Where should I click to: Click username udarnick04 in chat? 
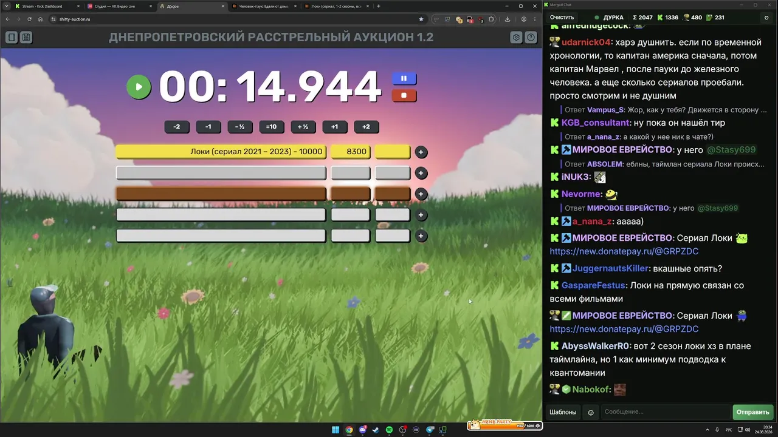(x=586, y=42)
